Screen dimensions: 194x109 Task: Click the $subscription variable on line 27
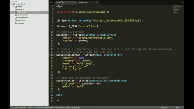point(65,81)
